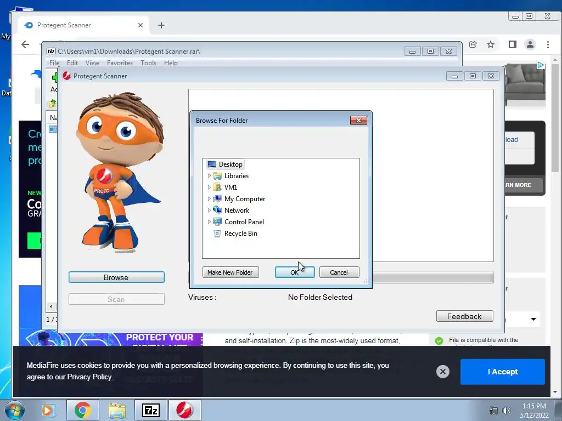The image size is (562, 421).
Task: Open the File menu in 7-Zip
Action: coord(54,63)
